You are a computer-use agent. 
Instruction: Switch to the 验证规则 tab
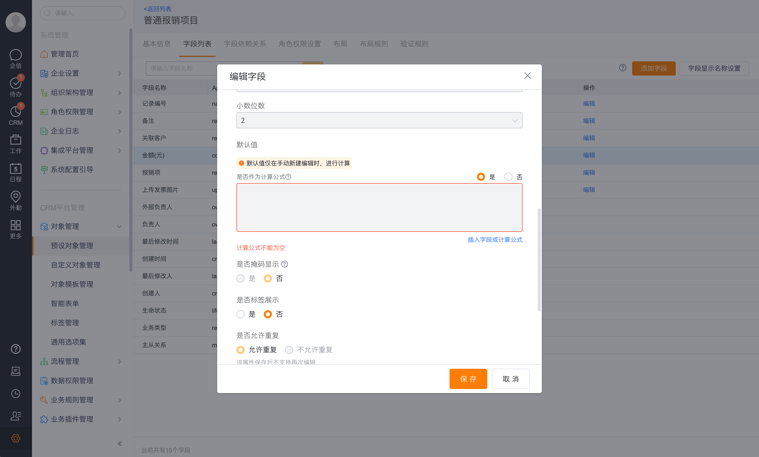[414, 43]
